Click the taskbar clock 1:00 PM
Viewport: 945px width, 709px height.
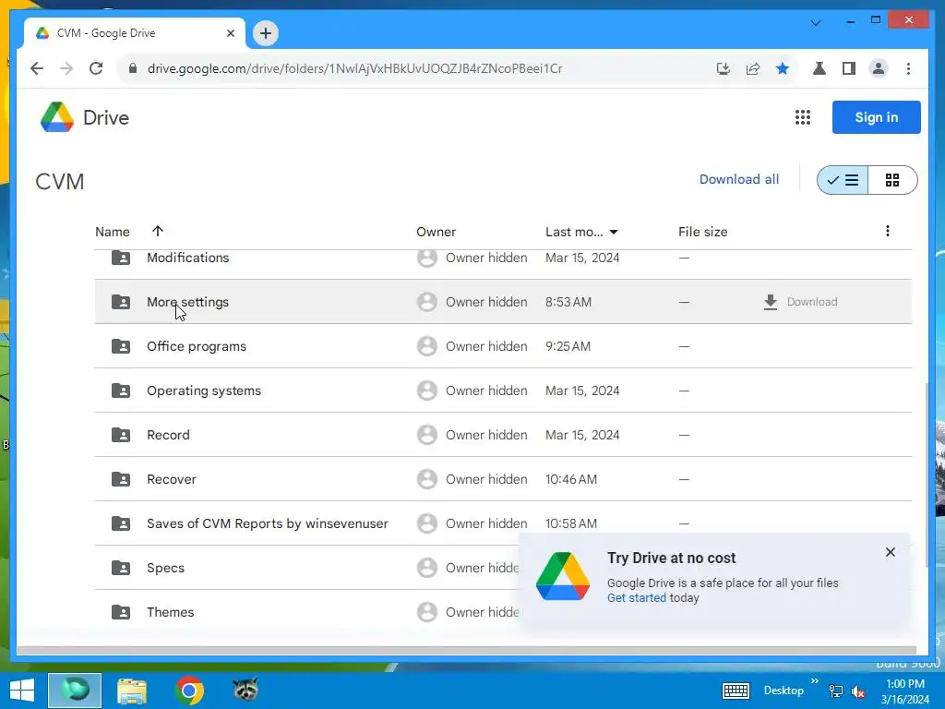pos(904,684)
